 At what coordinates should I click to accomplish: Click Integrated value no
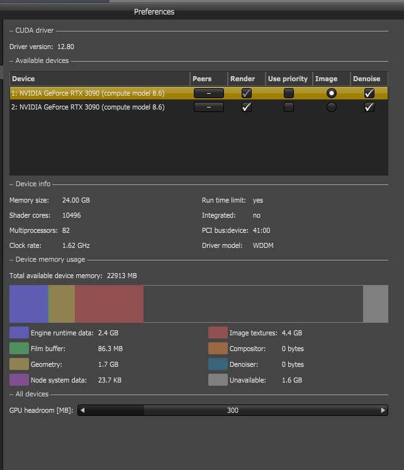(x=257, y=215)
